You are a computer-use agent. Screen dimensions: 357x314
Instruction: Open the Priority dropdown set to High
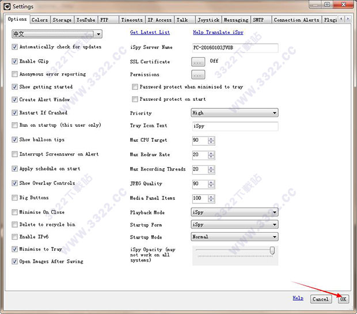234,113
